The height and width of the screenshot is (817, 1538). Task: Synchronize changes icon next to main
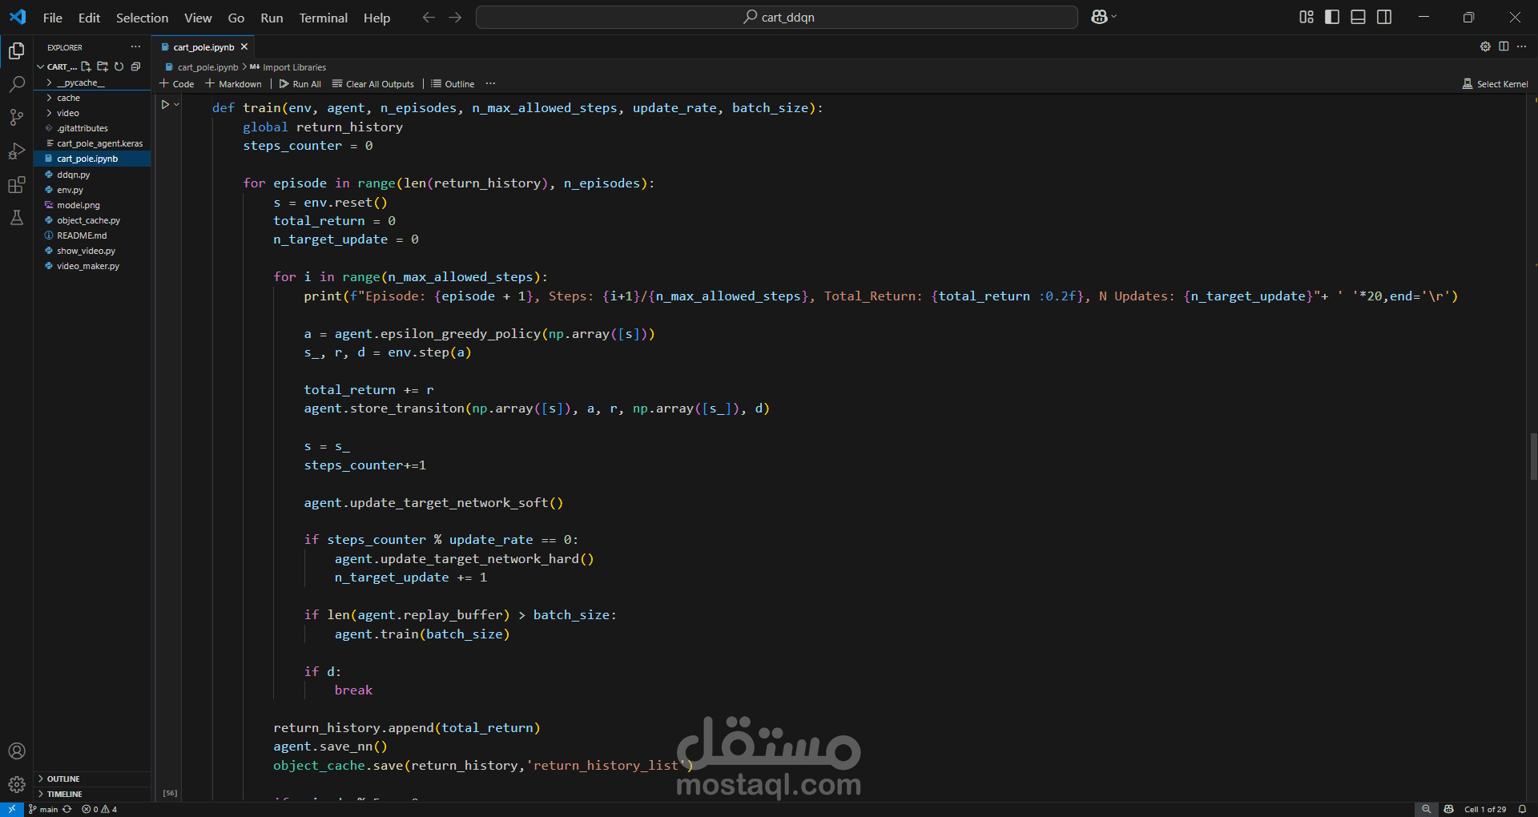coord(67,809)
